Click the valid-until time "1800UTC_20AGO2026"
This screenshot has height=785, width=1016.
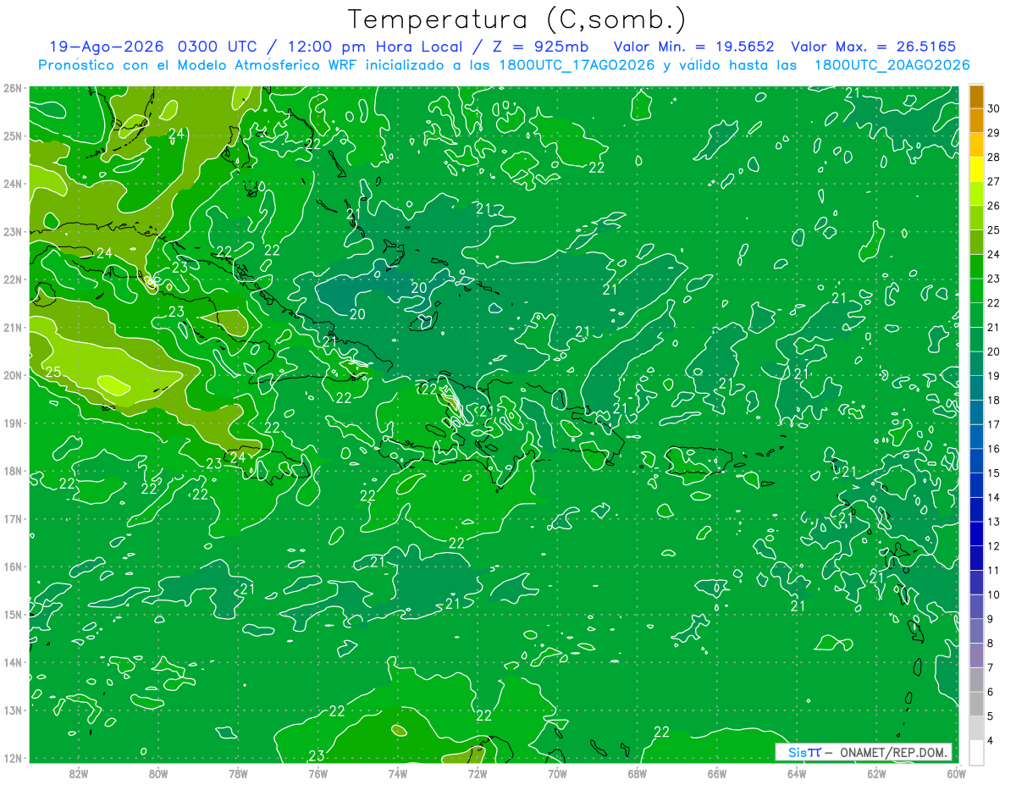coord(892,65)
